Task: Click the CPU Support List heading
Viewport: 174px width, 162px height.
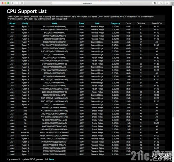Action: 27,11
